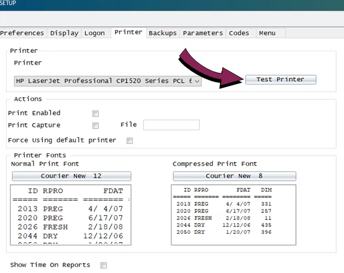This screenshot has height=273, width=344.
Task: Click the compressed print font preview box
Action: point(233,215)
